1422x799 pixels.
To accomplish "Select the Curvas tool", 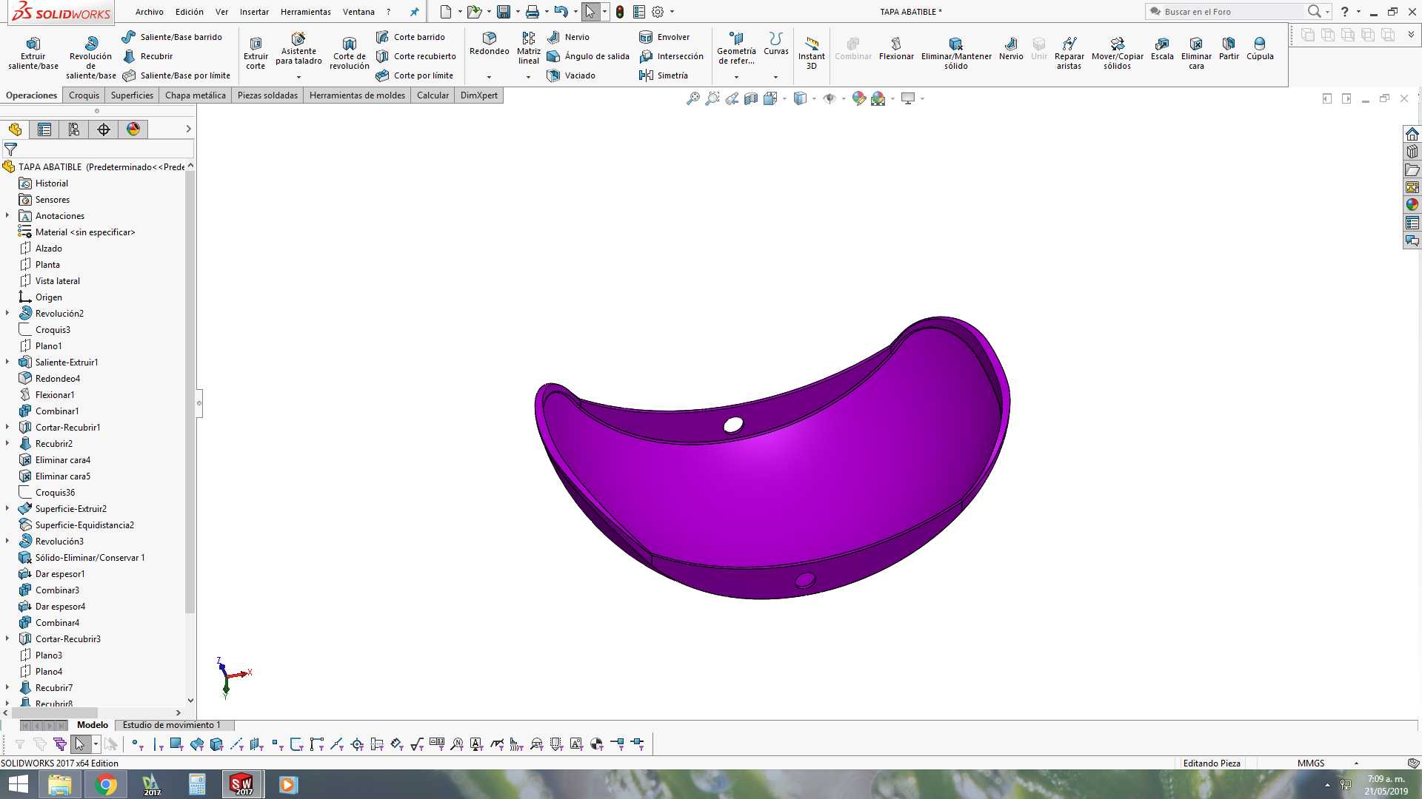I will (775, 44).
